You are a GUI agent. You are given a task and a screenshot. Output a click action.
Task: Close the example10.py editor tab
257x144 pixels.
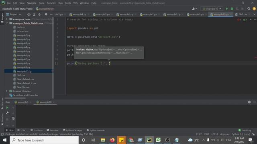tap(231, 14)
